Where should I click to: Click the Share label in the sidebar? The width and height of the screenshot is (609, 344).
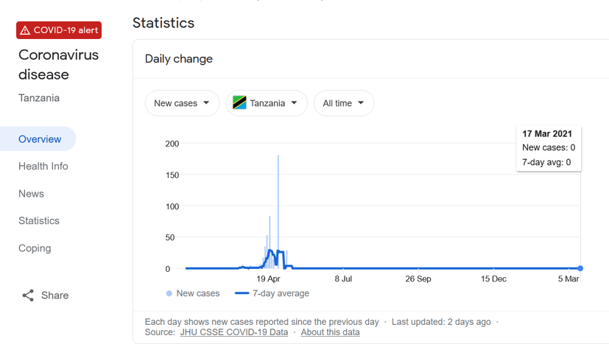tap(54, 295)
